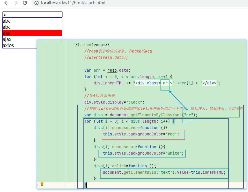Click the red-boxed backgroundColor='red' code line
248x192 pixels.
coord(143,134)
